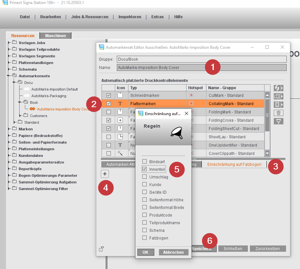Click the icon in the SheetLay row

click(x=120, y=137)
